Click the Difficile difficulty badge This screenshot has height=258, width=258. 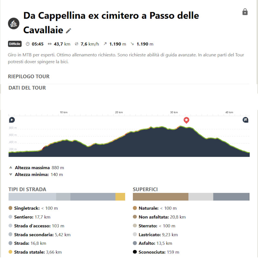[x=15, y=44]
